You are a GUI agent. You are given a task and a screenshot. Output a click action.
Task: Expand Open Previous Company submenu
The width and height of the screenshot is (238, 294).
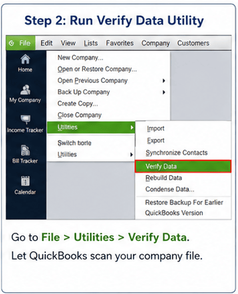point(108,81)
